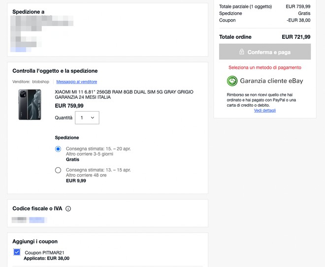Choose the 48-hour EUR 9,99 shipping option
The image size is (325, 267).
click(58, 170)
